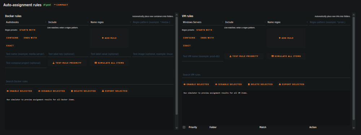The width and height of the screenshot is (361, 135).
Task: Delete Selected VM rules
Action: click(x=260, y=84)
